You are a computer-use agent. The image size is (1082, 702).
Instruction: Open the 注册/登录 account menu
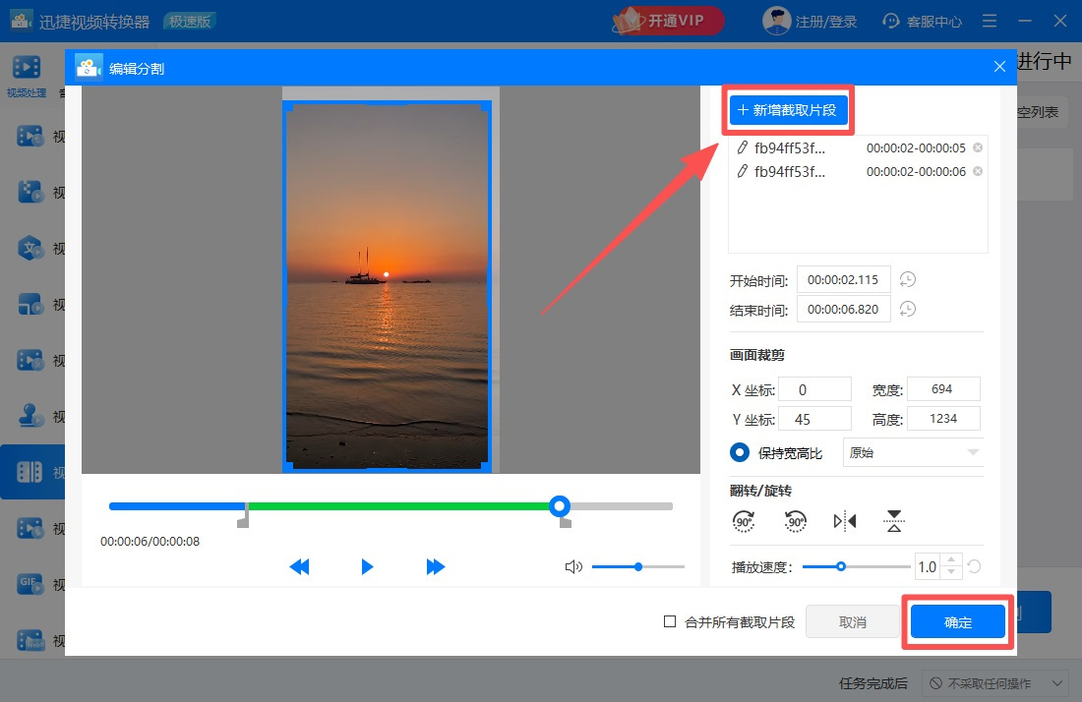[810, 20]
